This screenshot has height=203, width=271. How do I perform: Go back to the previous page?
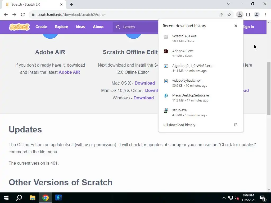(x=6, y=15)
